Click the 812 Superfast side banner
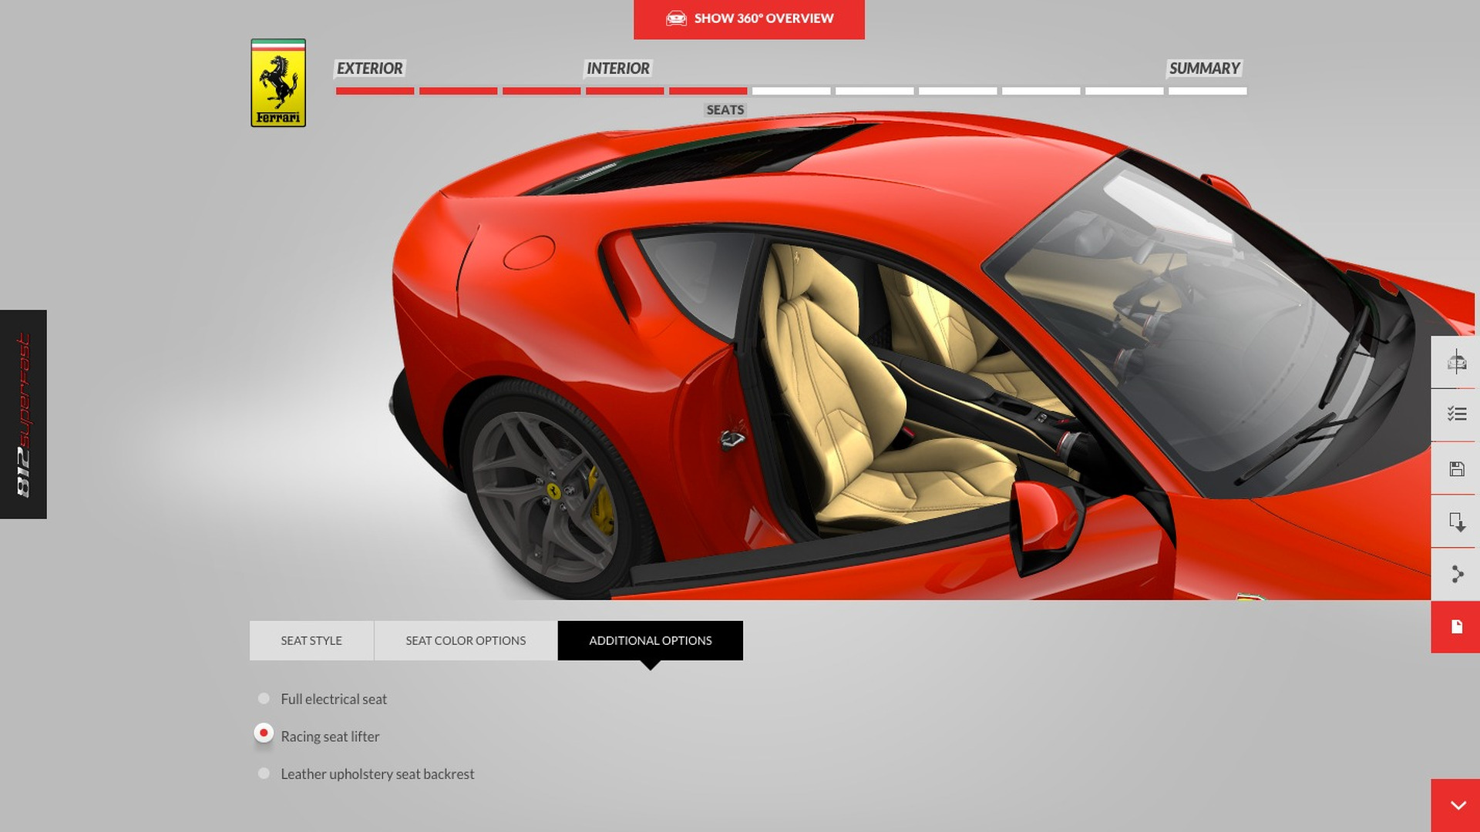1480x832 pixels. coord(23,412)
